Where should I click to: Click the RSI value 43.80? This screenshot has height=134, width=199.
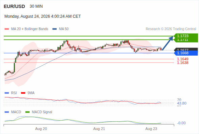182,104
